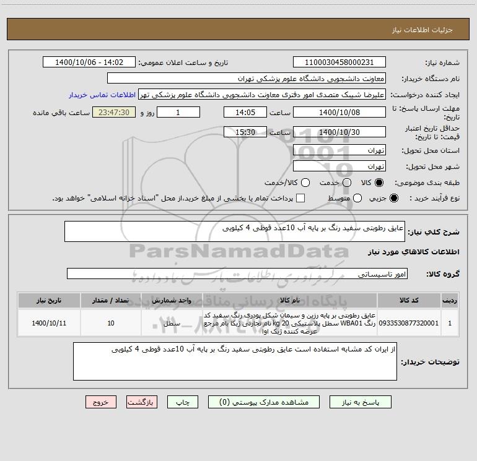The width and height of the screenshot is (477, 461).
Task: Click the شهر محل تحویل field تهران
Action: 339,166
